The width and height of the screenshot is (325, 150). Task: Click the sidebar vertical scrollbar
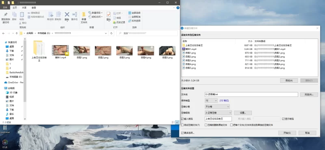(x=25, y=71)
